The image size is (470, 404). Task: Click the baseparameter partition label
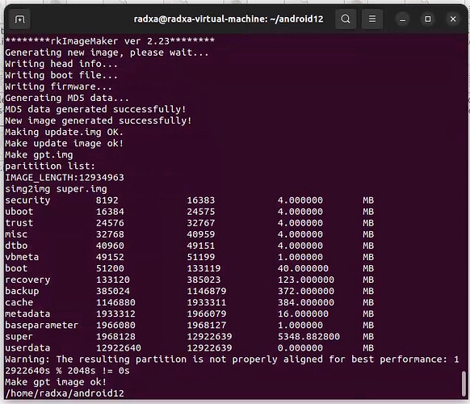42,325
